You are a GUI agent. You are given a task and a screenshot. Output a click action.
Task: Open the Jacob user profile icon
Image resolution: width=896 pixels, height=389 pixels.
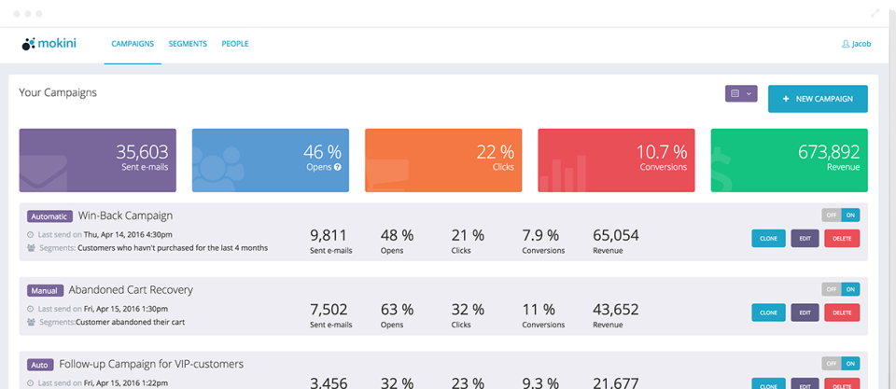[x=846, y=44]
